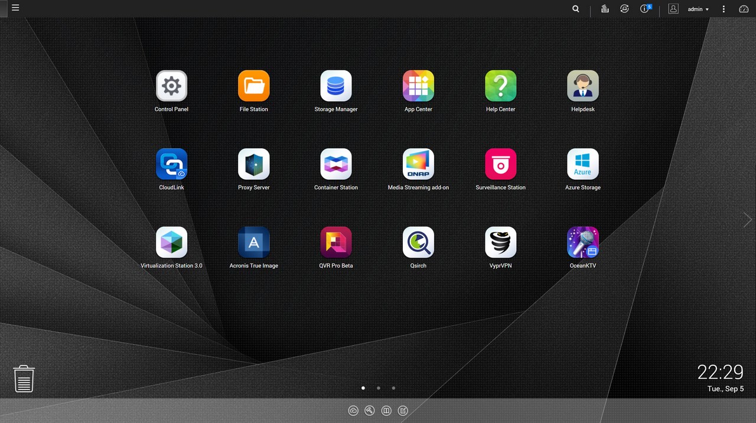Click the 22:29 clock display
This screenshot has width=756, height=423.
click(x=720, y=372)
